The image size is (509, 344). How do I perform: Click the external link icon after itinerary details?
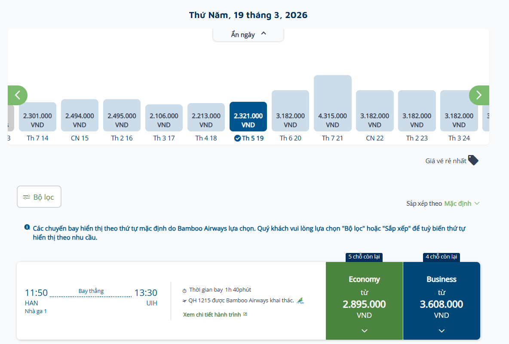[245, 314]
